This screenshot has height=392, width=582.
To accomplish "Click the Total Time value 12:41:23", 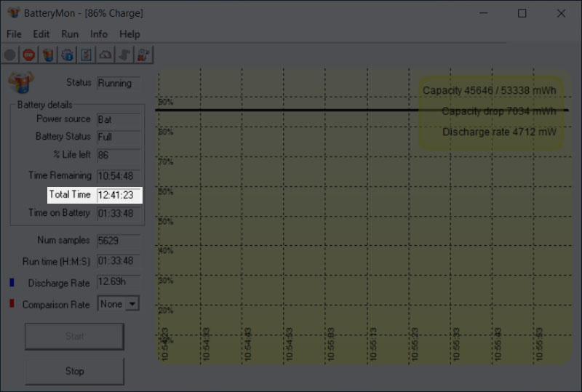I will pyautogui.click(x=119, y=195).
